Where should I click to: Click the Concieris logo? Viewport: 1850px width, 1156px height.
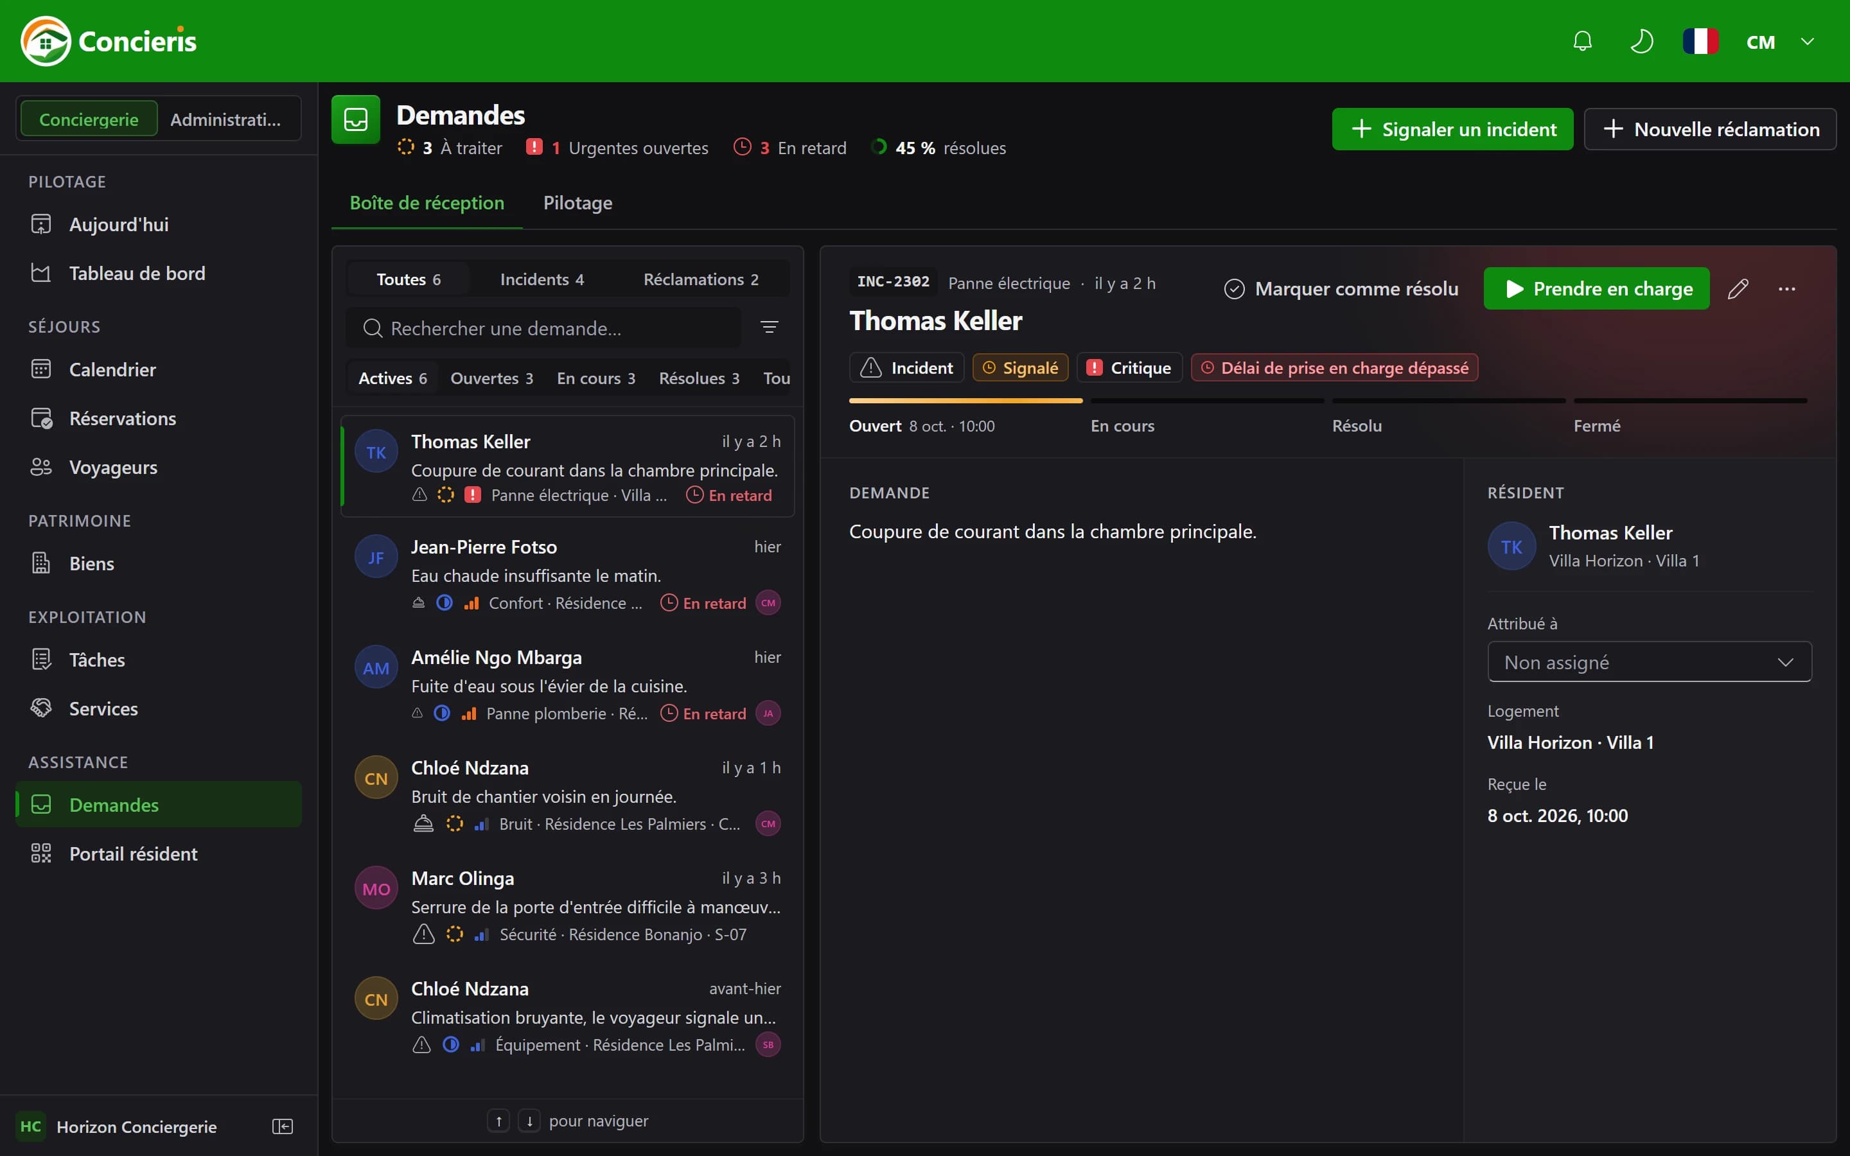click(109, 41)
